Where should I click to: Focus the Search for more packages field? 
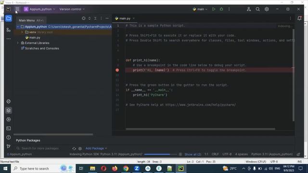point(40,148)
